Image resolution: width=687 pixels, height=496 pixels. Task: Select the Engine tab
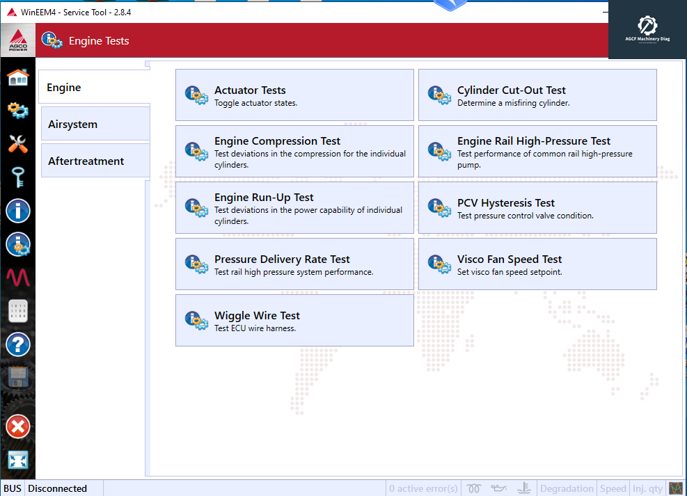(94, 88)
